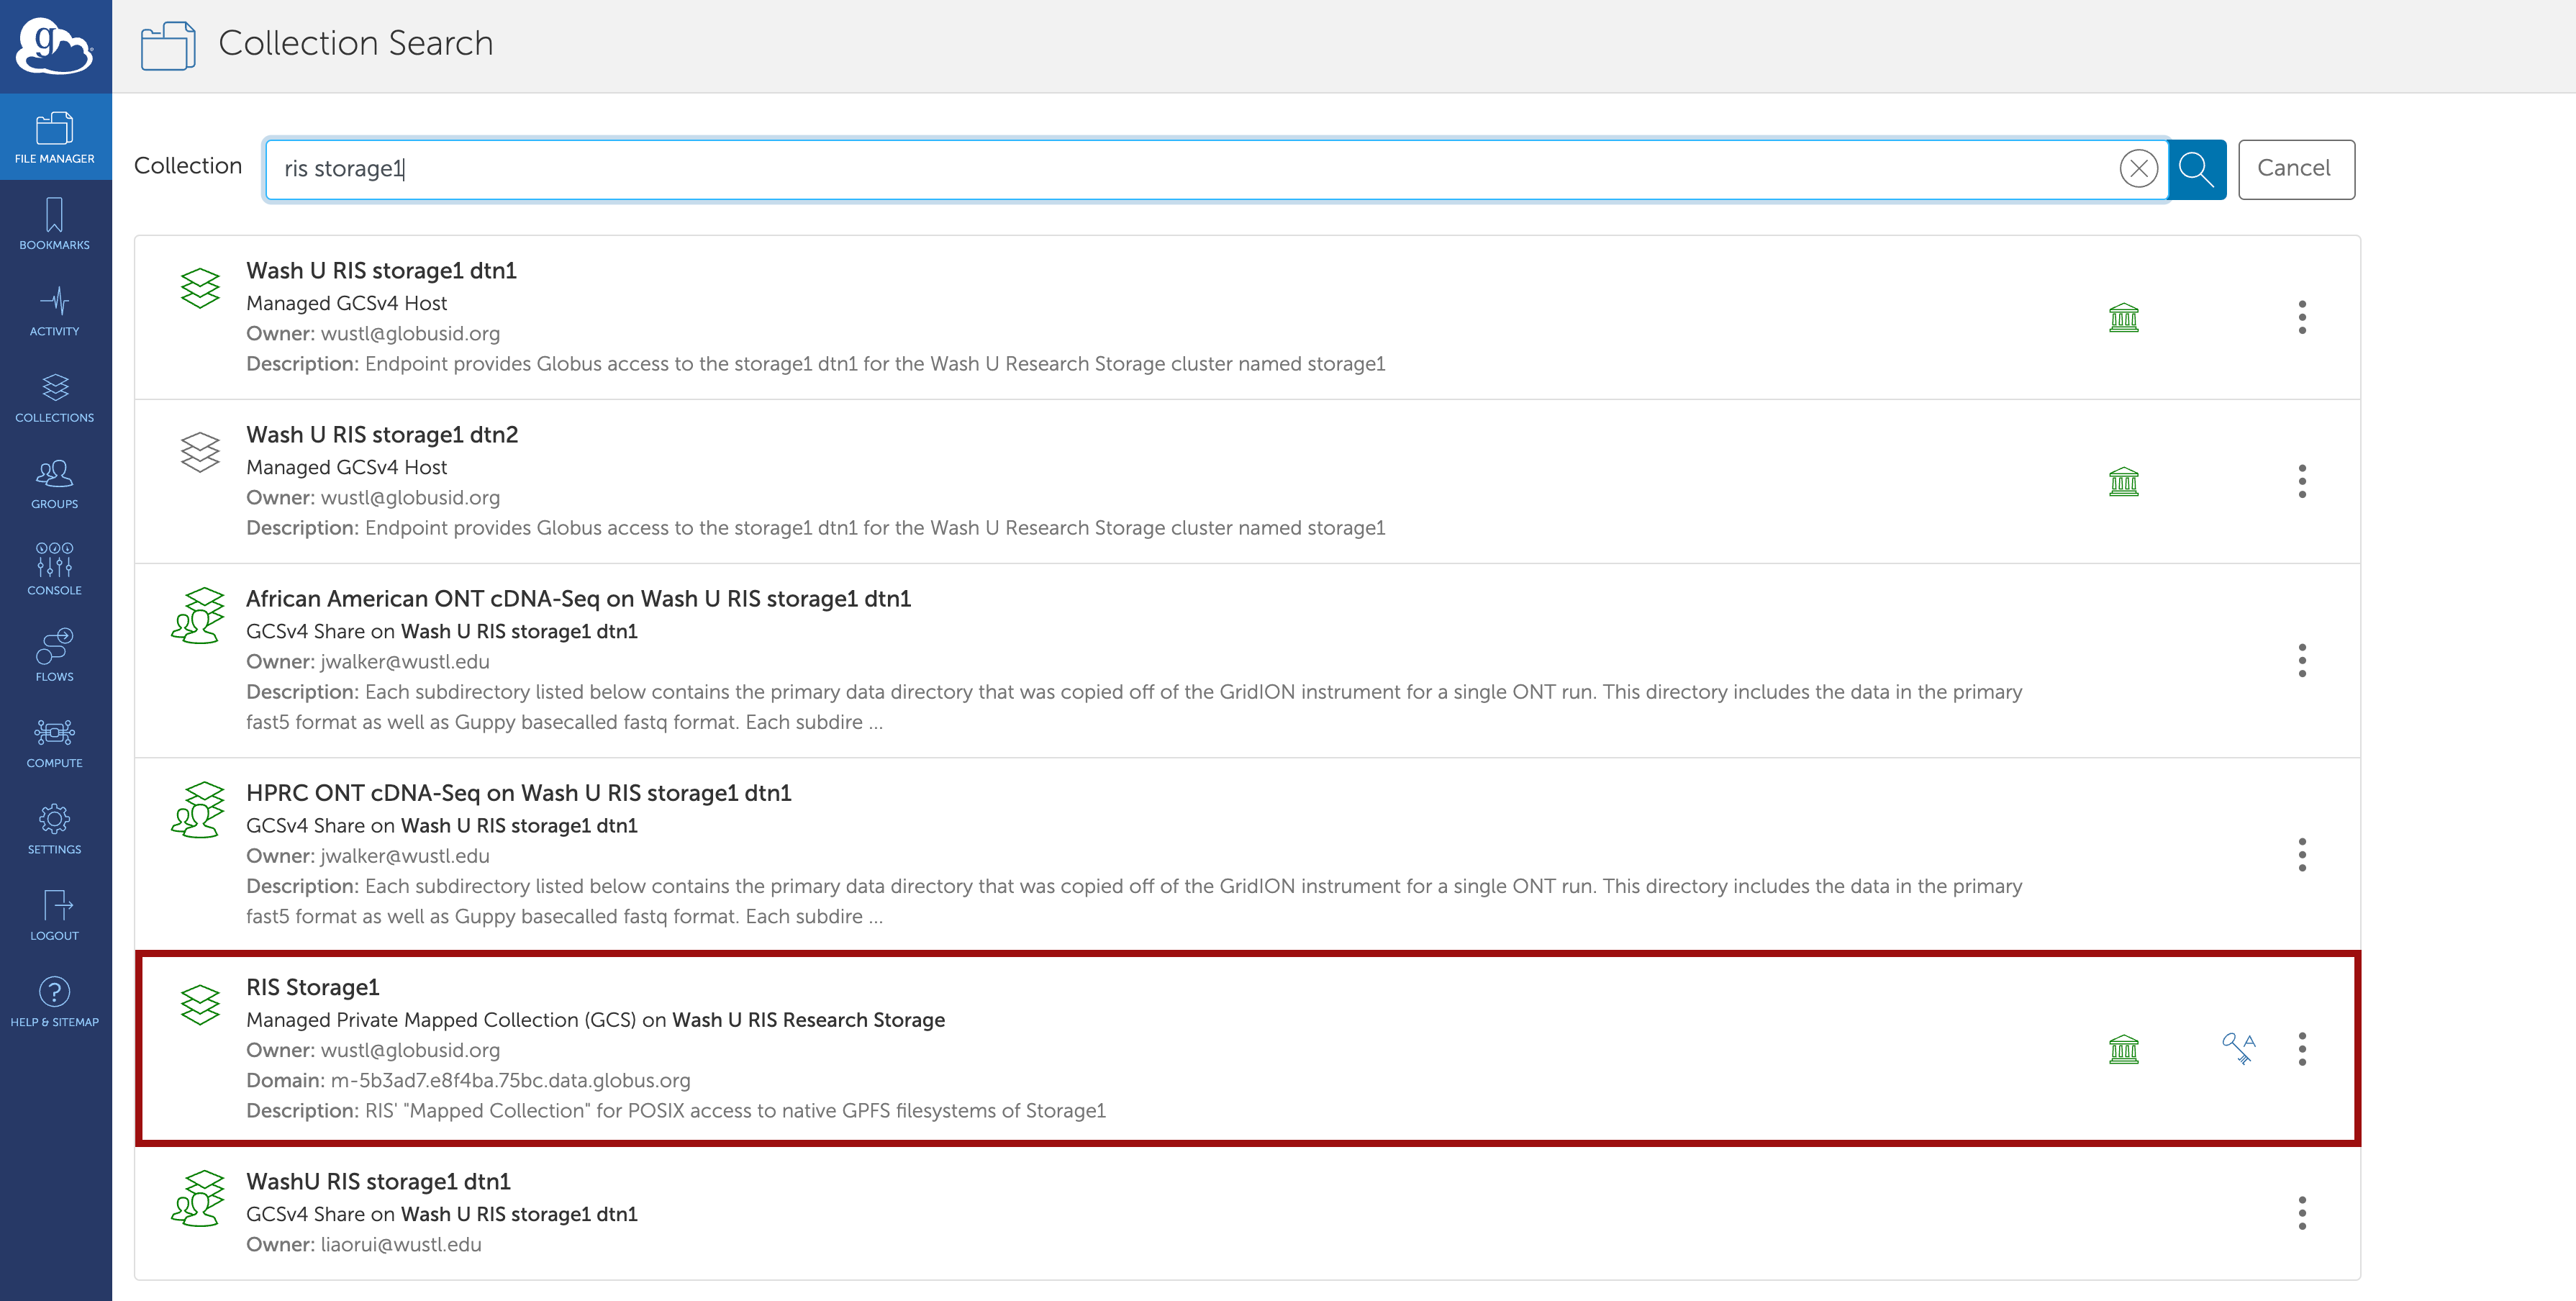Screen dimensions: 2576x1301
Task: Clear the collection search field
Action: (2138, 168)
